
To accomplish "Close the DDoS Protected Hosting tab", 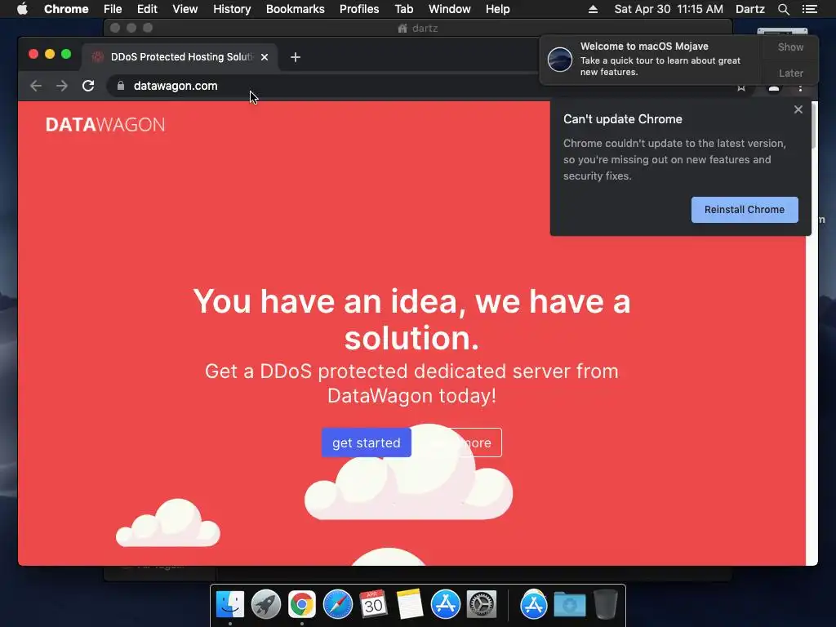I will click(265, 57).
